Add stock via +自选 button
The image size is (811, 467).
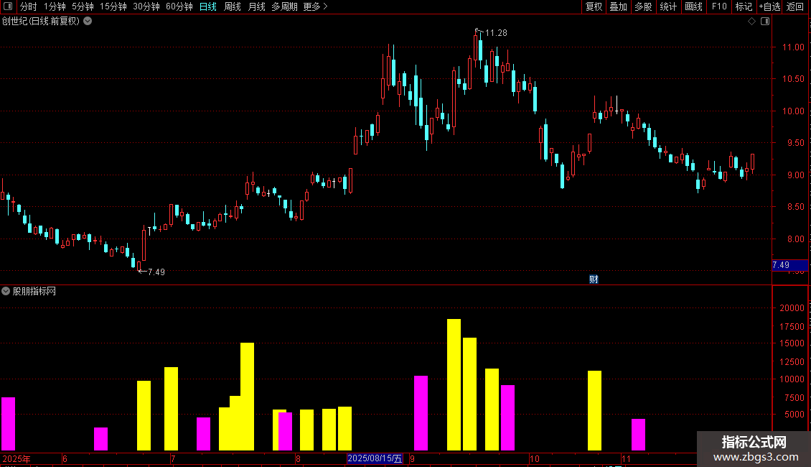pos(769,6)
